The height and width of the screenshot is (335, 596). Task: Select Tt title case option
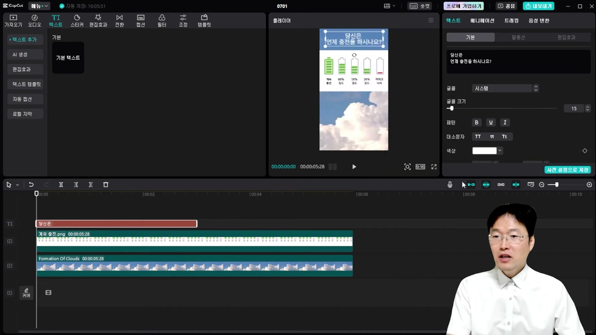pyautogui.click(x=505, y=137)
